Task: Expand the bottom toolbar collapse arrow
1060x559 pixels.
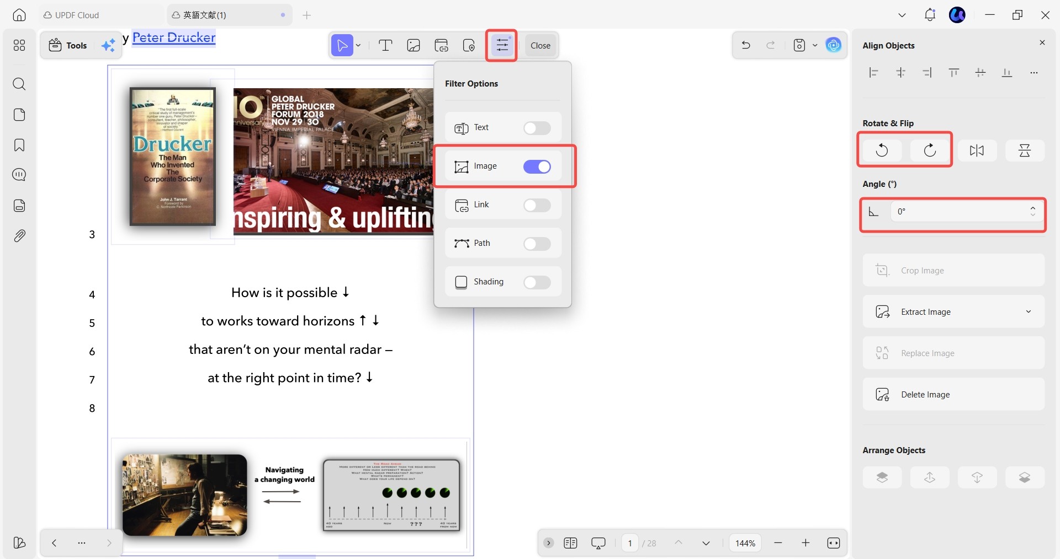Action: 548,543
